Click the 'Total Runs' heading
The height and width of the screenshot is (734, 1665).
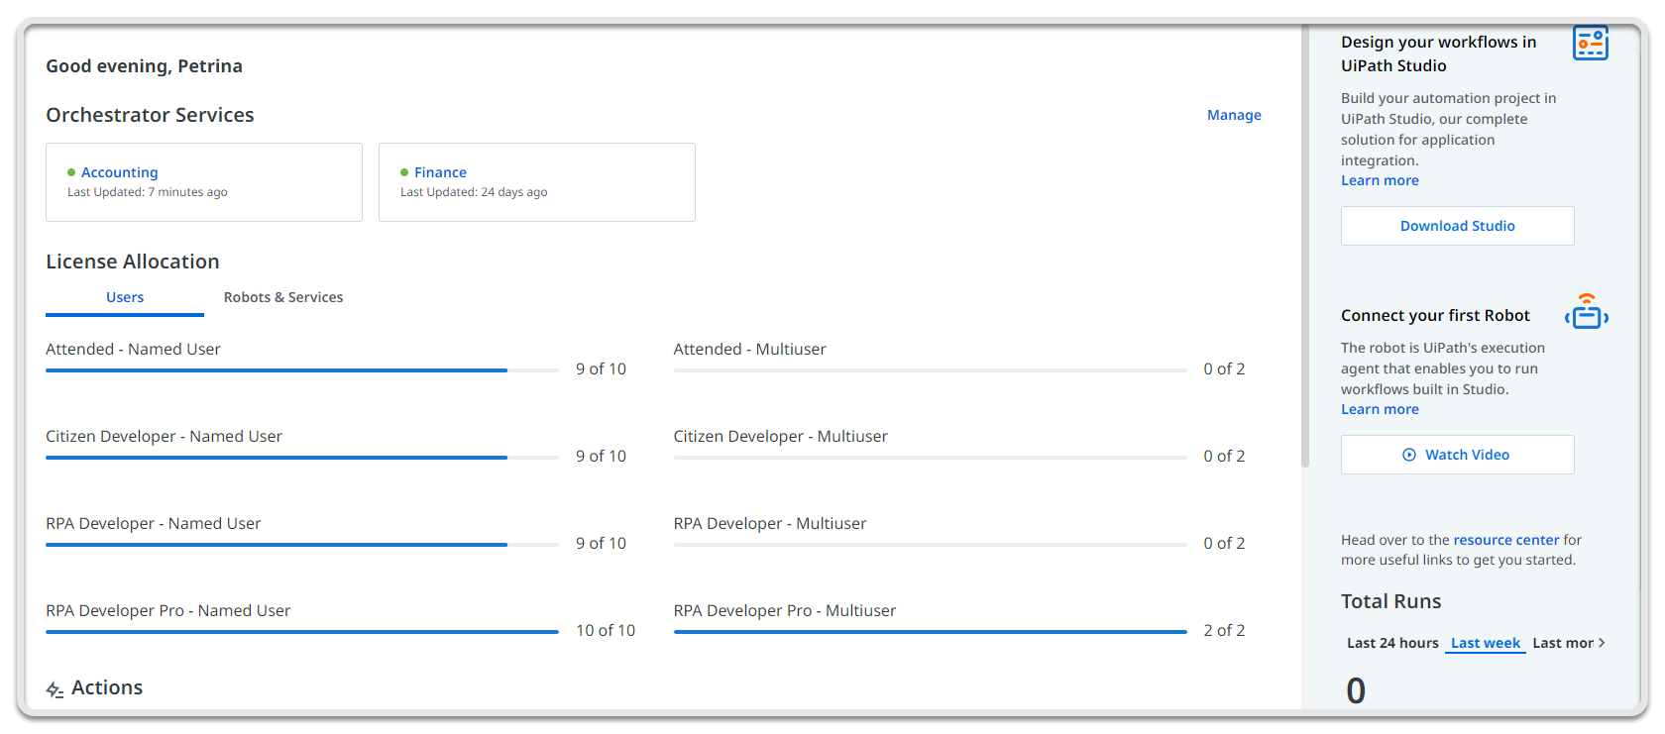(1390, 601)
